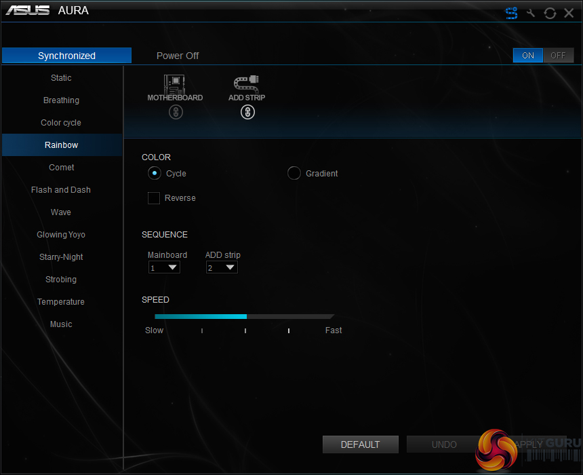Choose the Starry-Night effect
Screen dimensions: 583x475
tap(61, 256)
